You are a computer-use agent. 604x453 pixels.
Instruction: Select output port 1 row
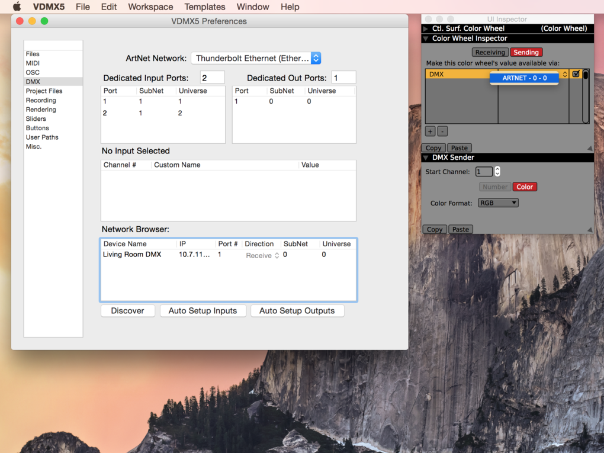click(x=294, y=101)
